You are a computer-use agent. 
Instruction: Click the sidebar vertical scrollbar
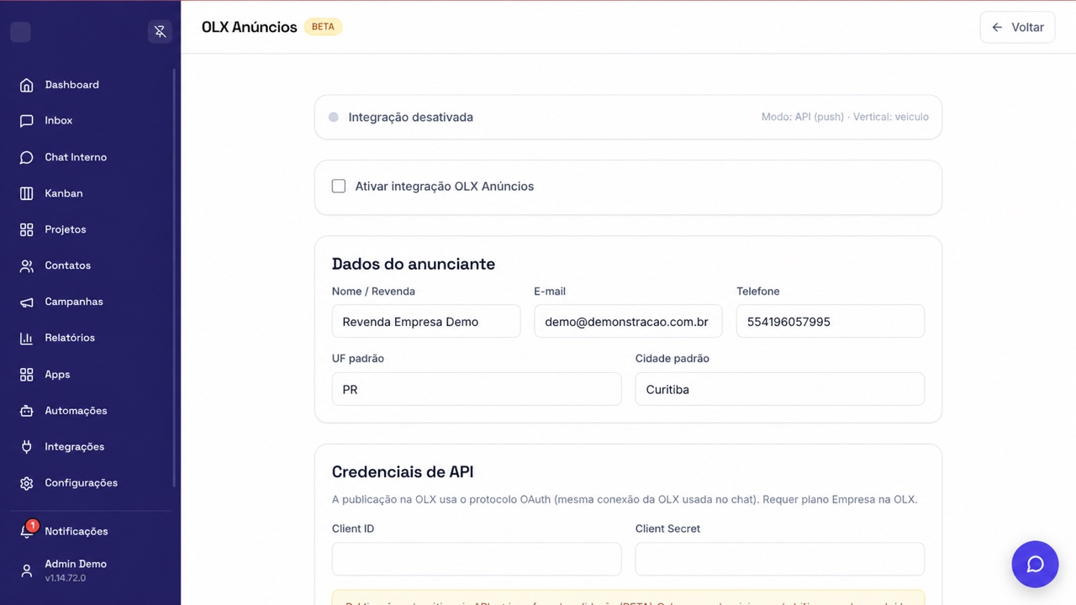pyautogui.click(x=175, y=277)
